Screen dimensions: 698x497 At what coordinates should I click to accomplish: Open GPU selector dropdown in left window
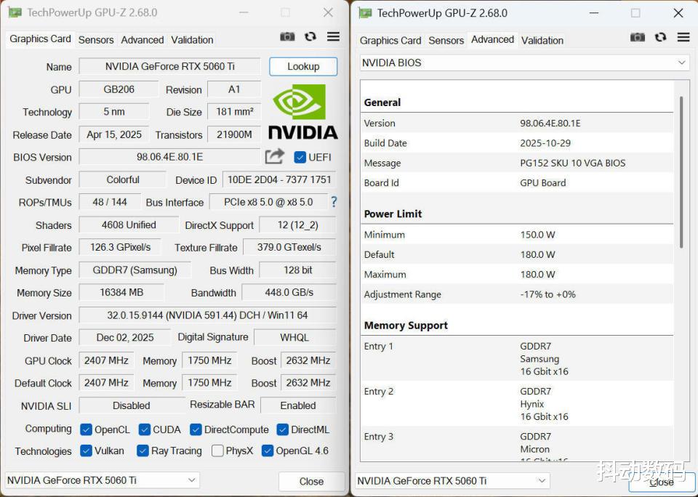pos(102,480)
